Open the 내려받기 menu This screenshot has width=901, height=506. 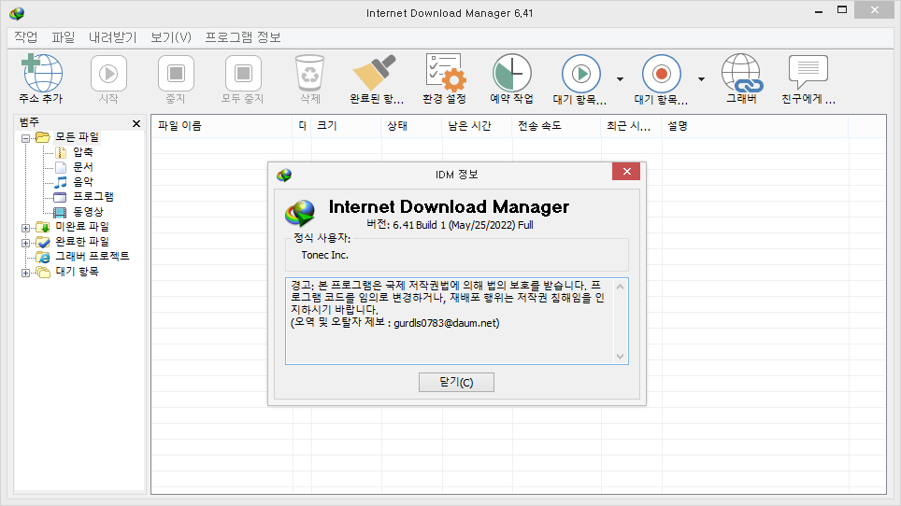(112, 37)
